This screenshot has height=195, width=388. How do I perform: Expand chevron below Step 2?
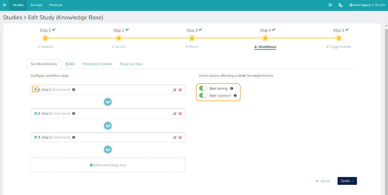(x=108, y=126)
